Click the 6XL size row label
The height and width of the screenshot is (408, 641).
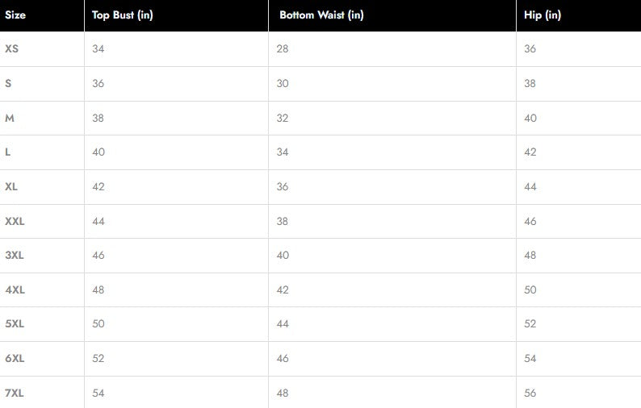15,358
